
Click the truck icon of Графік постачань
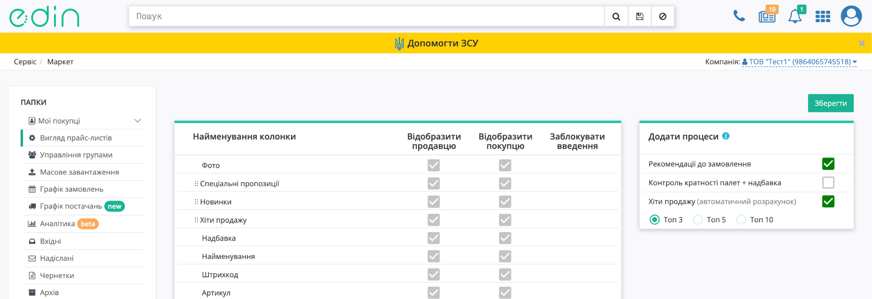[32, 206]
